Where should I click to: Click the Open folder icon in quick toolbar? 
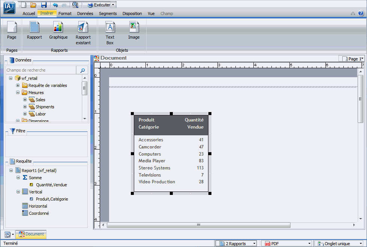tap(33, 4)
